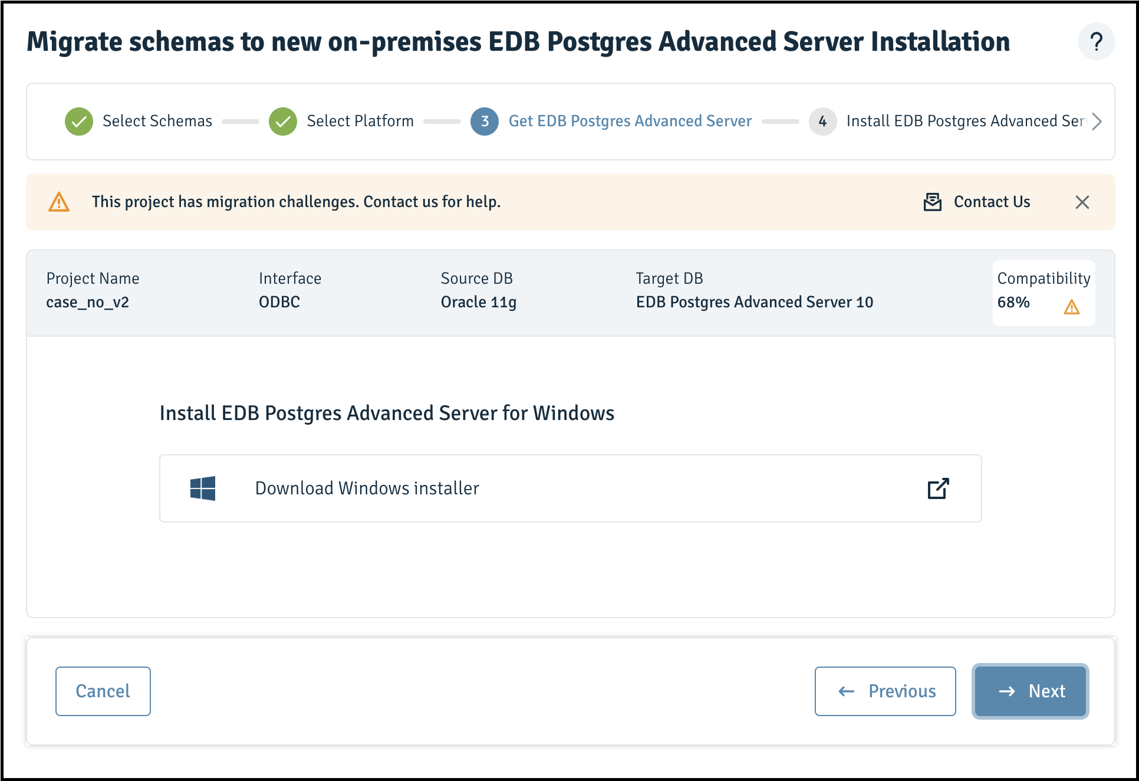Expand the stepper with the right chevron
Viewport: 1139px width, 781px height.
click(1097, 122)
